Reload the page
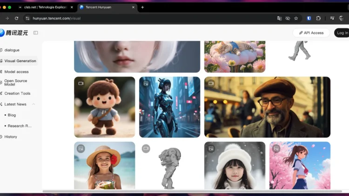Viewport: 349px width, 196px height. point(17,18)
